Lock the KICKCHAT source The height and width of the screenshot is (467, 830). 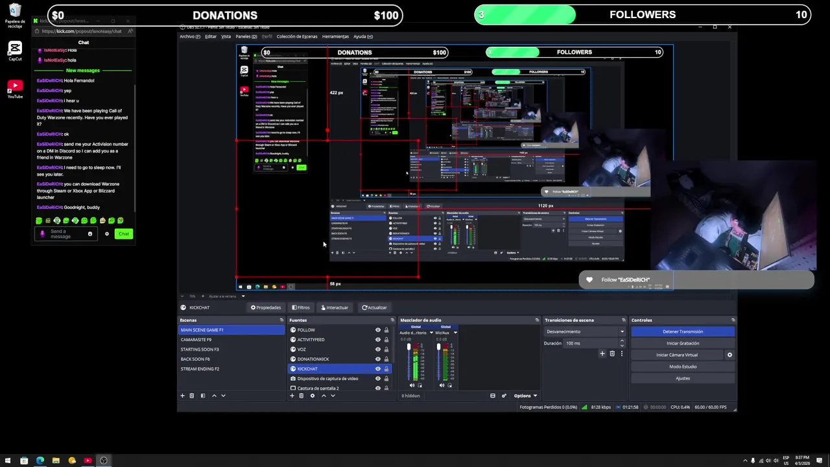point(386,368)
